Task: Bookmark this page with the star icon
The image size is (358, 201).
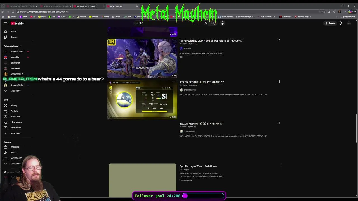Action: click(324, 12)
